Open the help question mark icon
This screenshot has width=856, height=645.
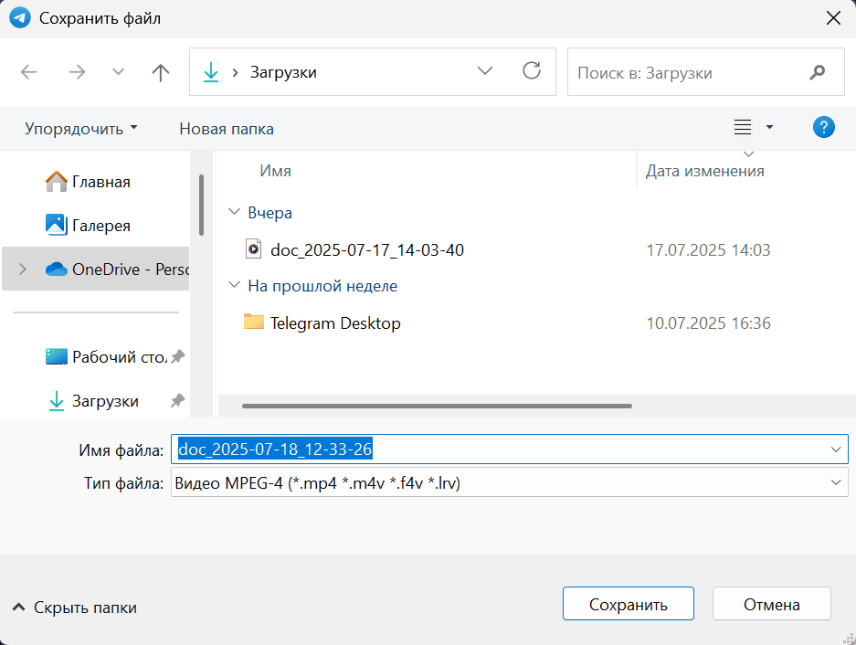pyautogui.click(x=823, y=128)
